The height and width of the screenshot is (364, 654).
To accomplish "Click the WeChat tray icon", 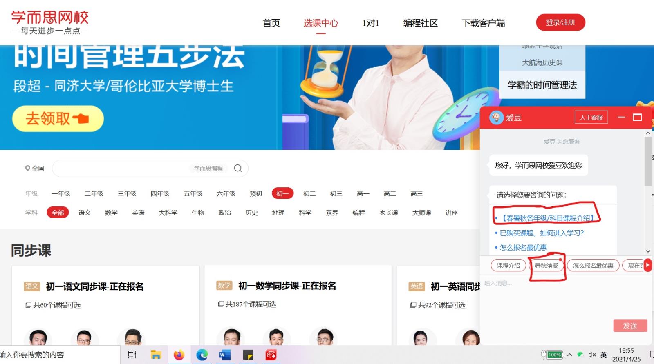I will 580,355.
